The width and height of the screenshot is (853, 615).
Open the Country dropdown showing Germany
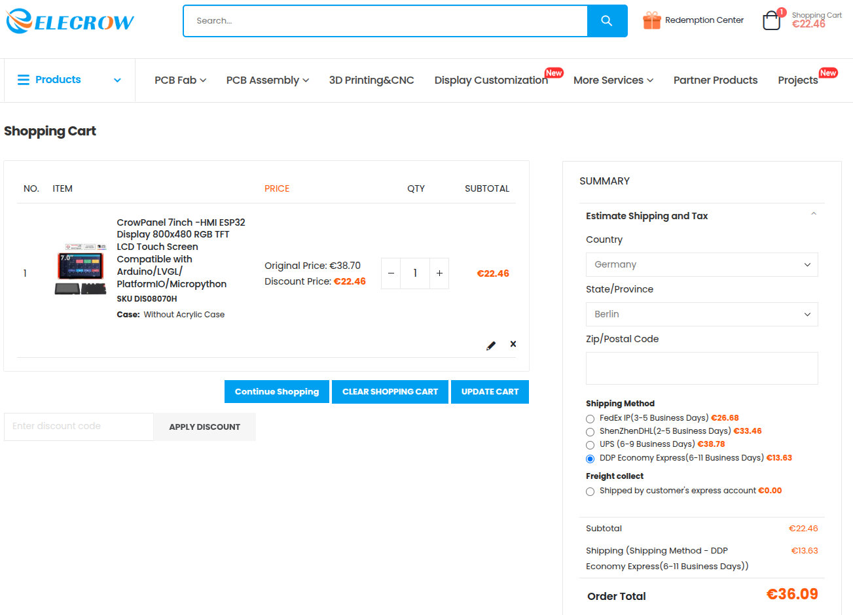pyautogui.click(x=702, y=265)
